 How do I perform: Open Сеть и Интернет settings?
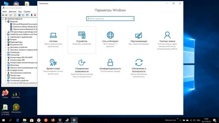110,40
